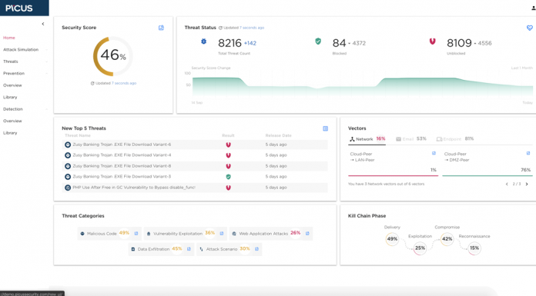Click the green shield Blocked icon
536x296 pixels.
pos(318,42)
